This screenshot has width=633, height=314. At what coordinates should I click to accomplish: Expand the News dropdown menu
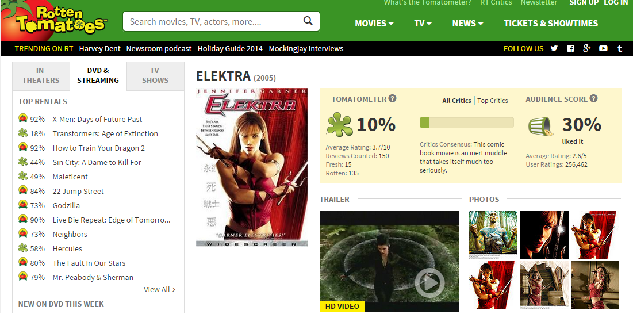click(468, 24)
